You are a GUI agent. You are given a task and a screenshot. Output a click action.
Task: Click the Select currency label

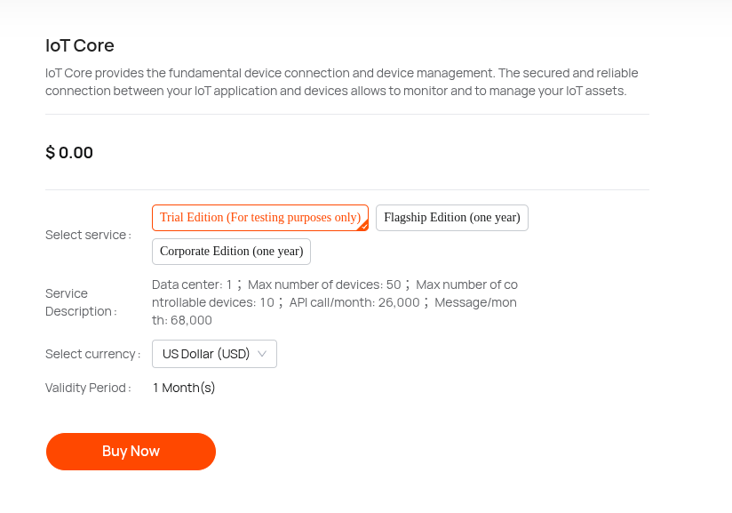click(x=92, y=354)
